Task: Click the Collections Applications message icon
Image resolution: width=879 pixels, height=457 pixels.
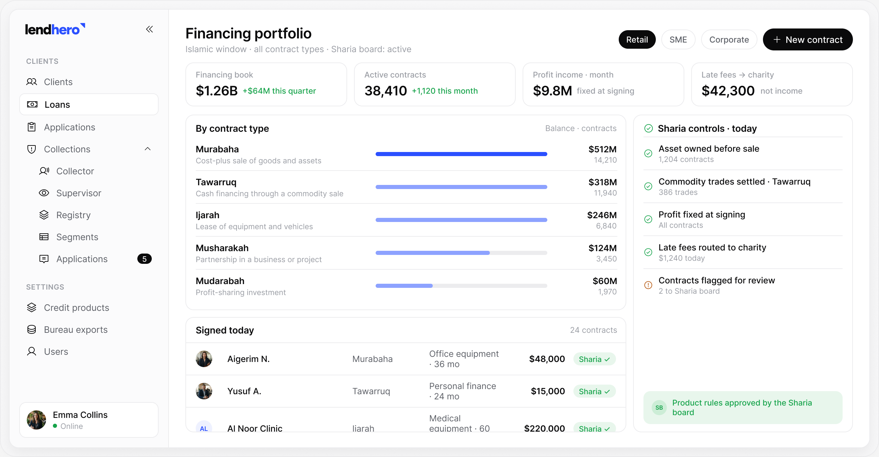Action: pyautogui.click(x=44, y=259)
